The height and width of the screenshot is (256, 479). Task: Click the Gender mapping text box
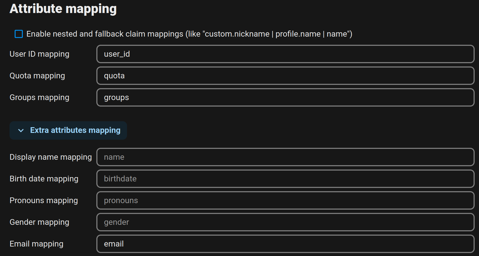click(285, 222)
